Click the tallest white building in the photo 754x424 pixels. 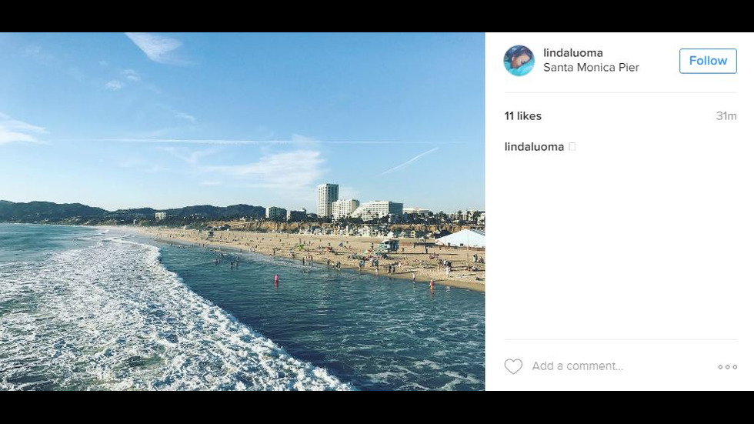tap(328, 199)
